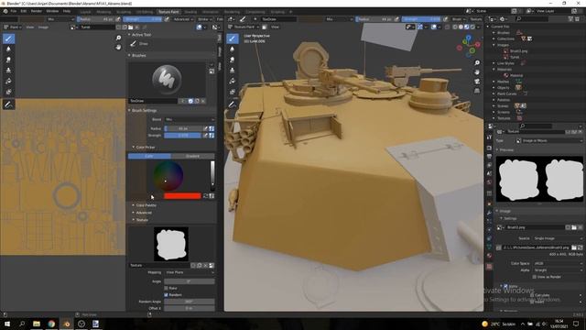The height and width of the screenshot is (330, 586).
Task: Collapse the Brush Settings panel
Action: point(130,110)
